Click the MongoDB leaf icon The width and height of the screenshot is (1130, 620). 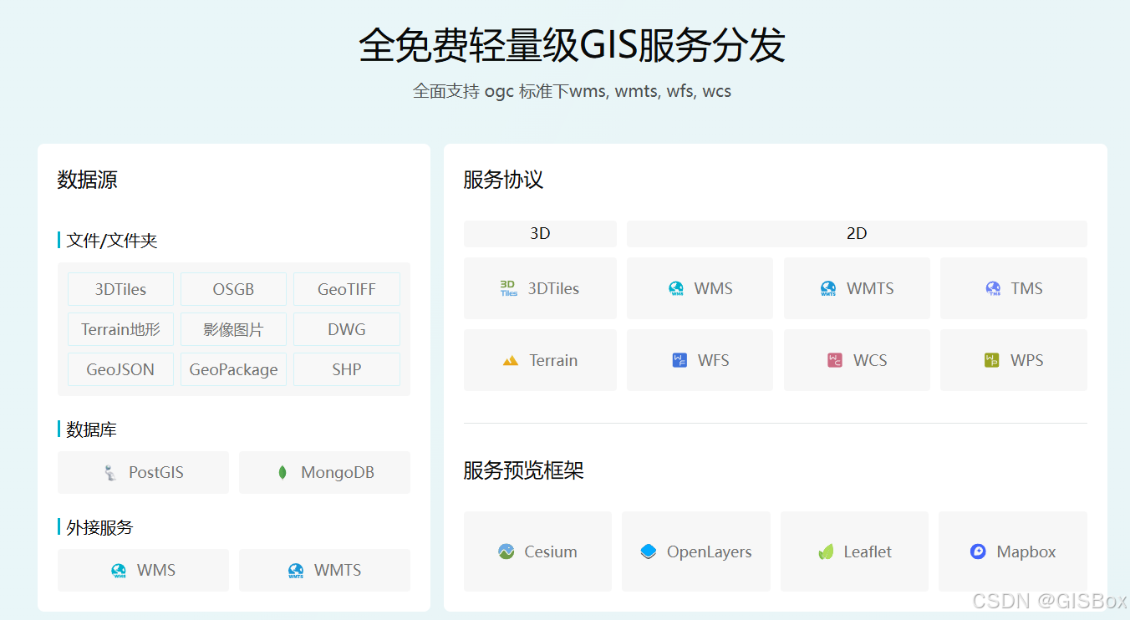click(x=282, y=473)
